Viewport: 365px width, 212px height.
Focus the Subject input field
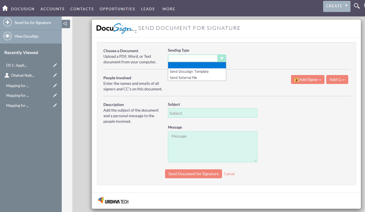tap(213, 113)
